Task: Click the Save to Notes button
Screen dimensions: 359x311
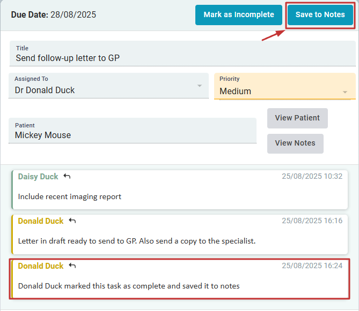Action: point(320,15)
